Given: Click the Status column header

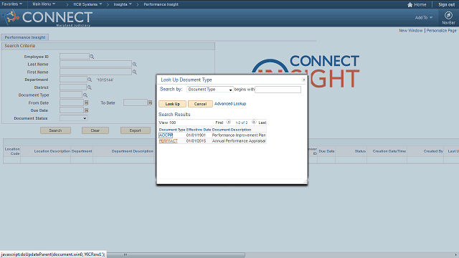Looking at the screenshot, I should pyautogui.click(x=360, y=151).
